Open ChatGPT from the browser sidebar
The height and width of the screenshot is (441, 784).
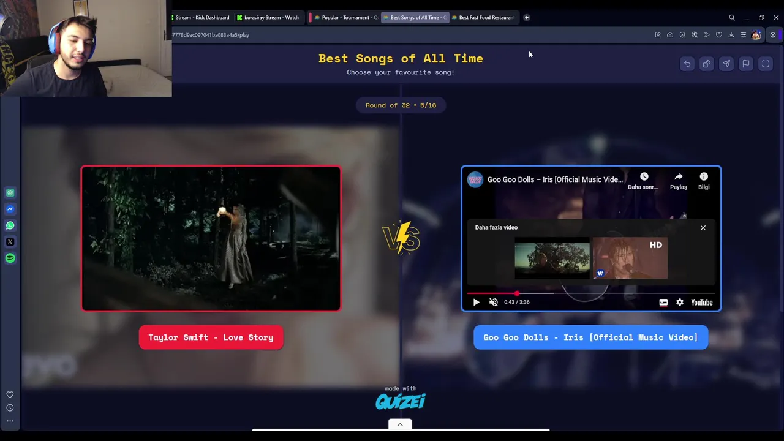click(x=10, y=193)
